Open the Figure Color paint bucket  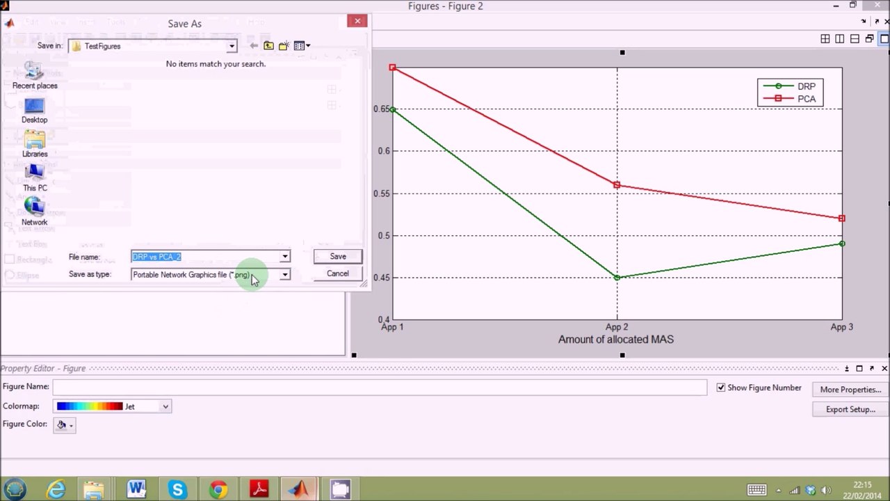[65, 424]
